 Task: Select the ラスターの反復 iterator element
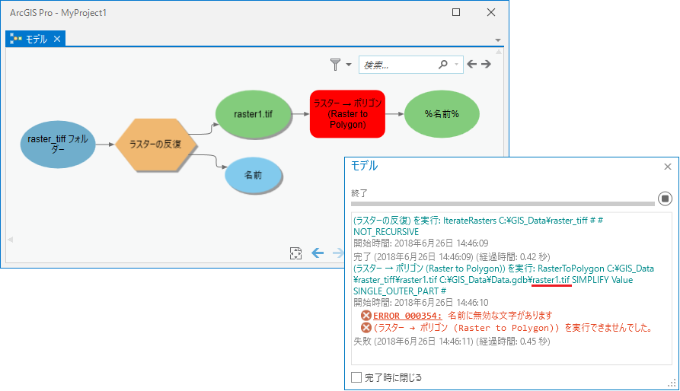coord(155,145)
